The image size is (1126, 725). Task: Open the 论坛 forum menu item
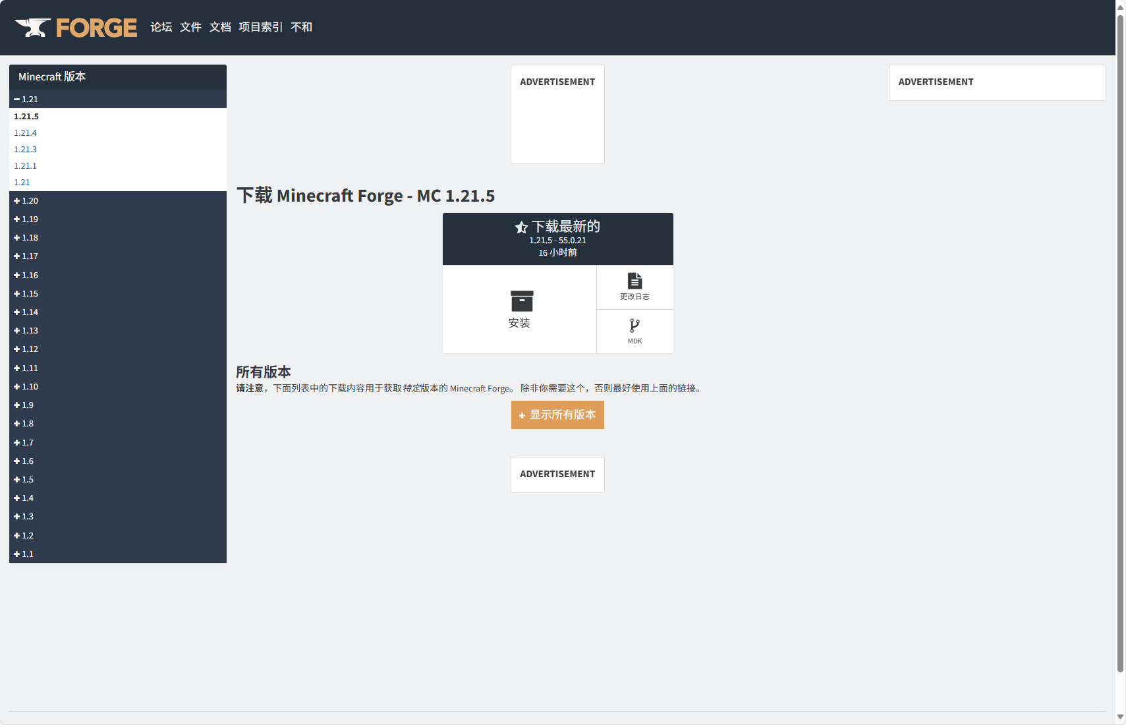[x=161, y=27]
